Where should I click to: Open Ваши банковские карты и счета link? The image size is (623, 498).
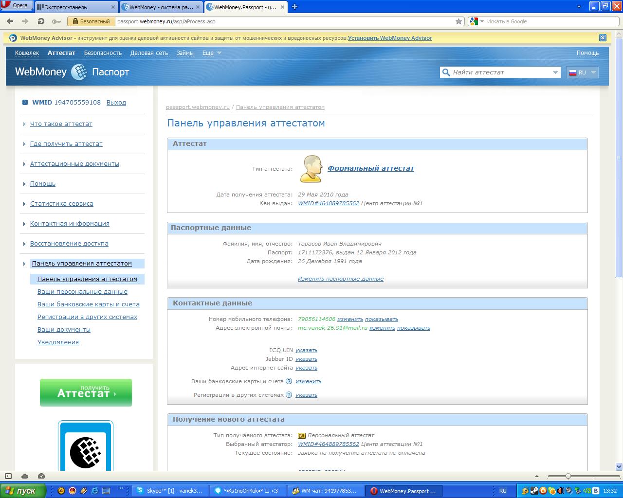point(89,304)
